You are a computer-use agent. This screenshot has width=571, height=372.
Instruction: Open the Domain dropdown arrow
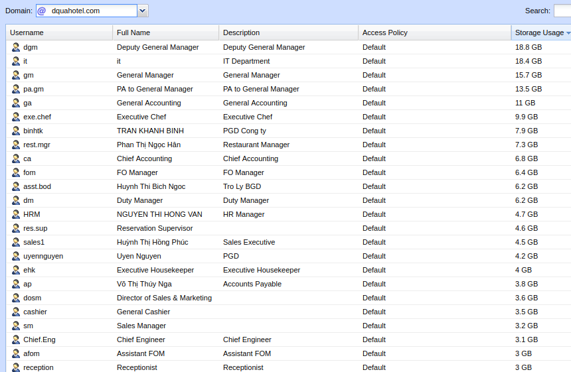[x=143, y=11]
